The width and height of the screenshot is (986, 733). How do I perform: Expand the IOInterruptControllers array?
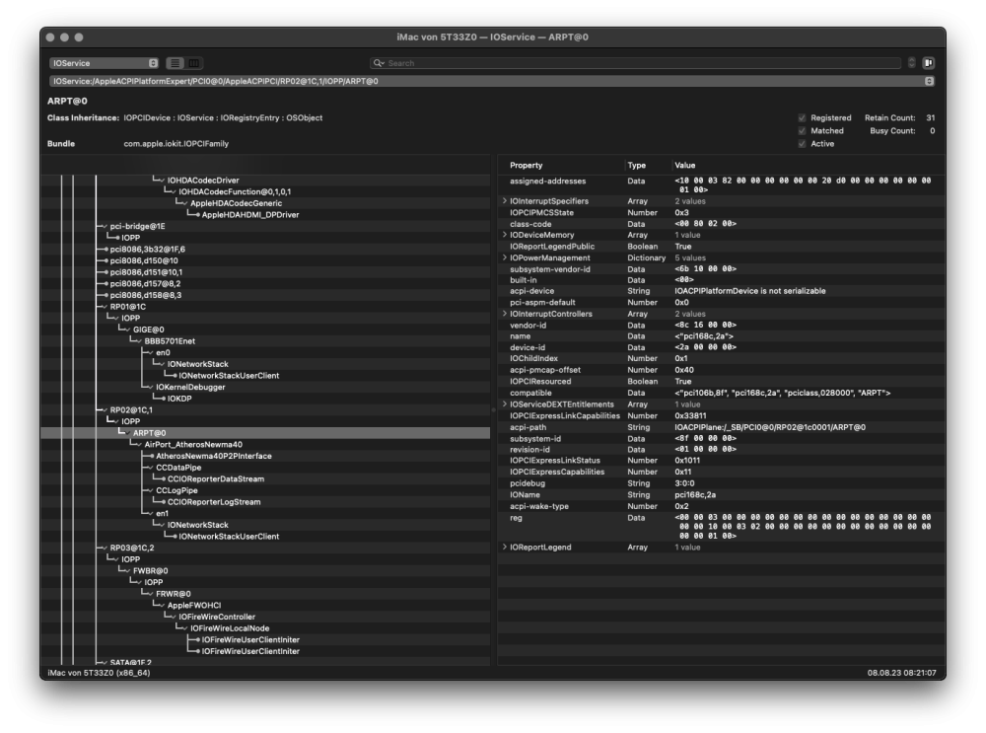[x=504, y=314]
